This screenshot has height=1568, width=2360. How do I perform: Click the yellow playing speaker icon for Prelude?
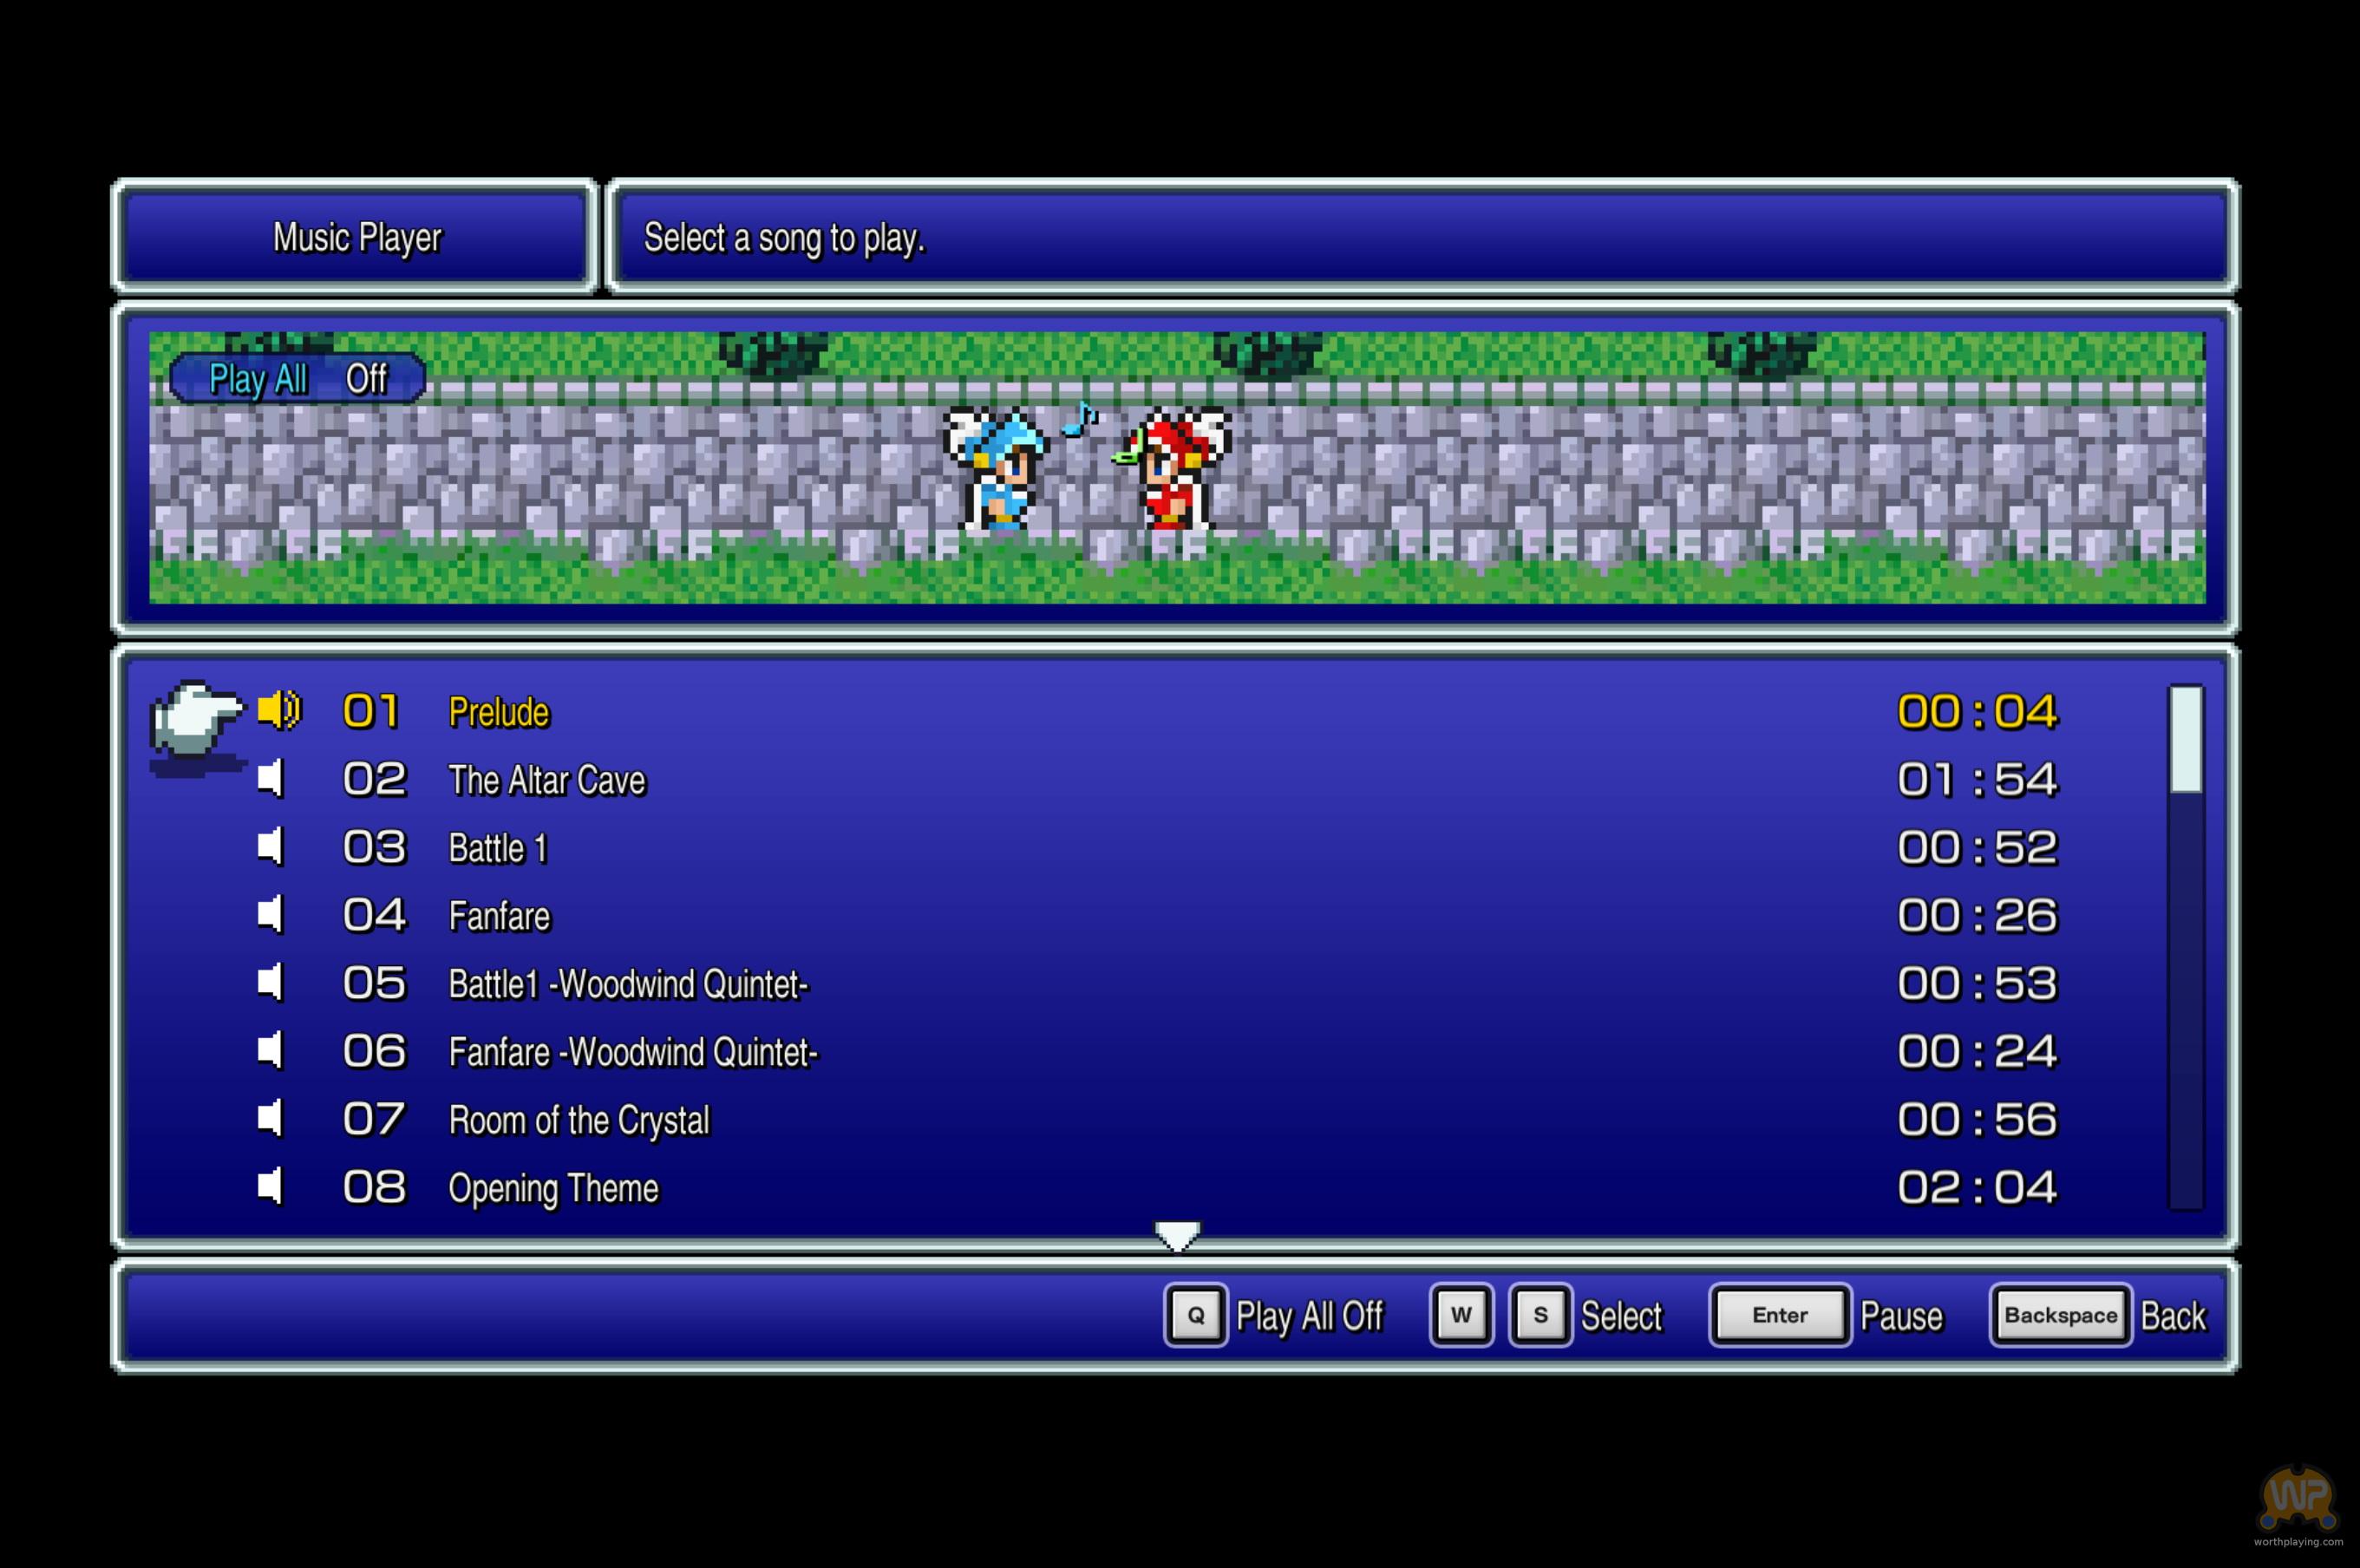(x=279, y=710)
